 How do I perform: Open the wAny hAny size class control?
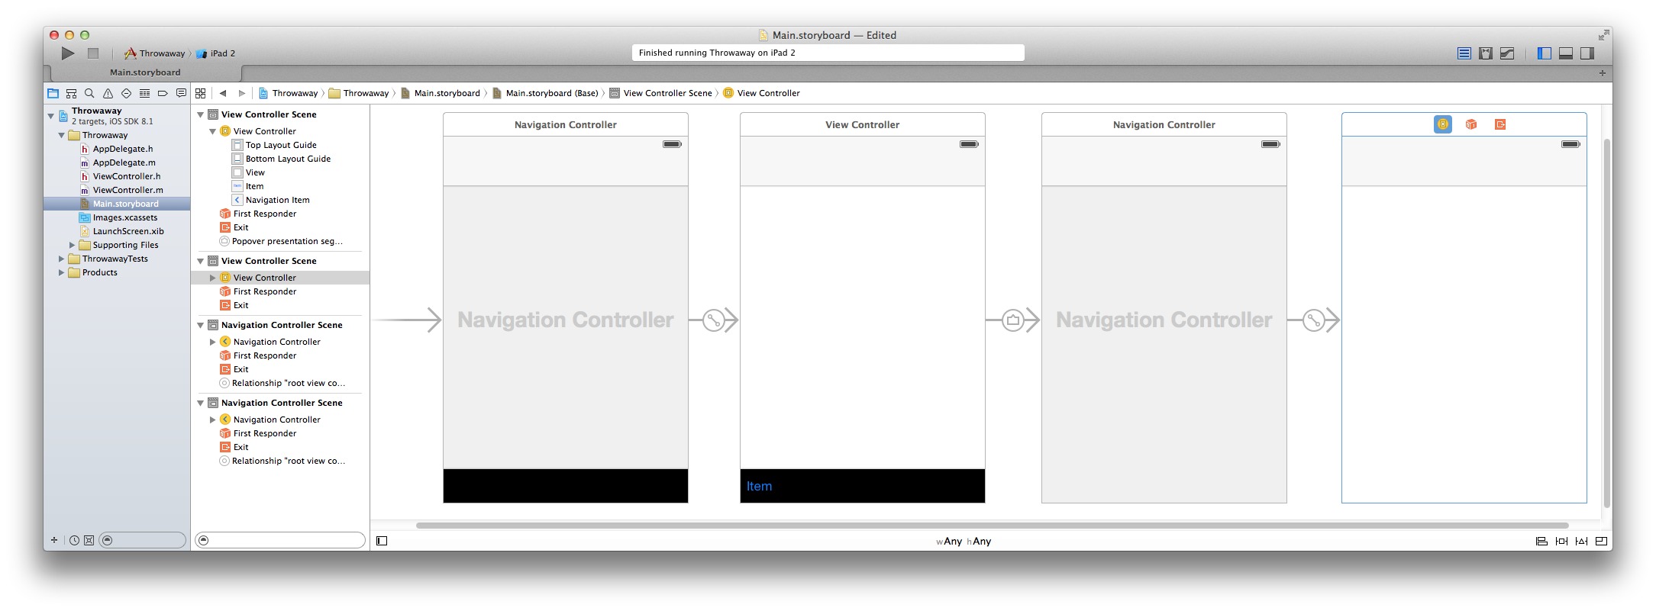click(x=964, y=541)
